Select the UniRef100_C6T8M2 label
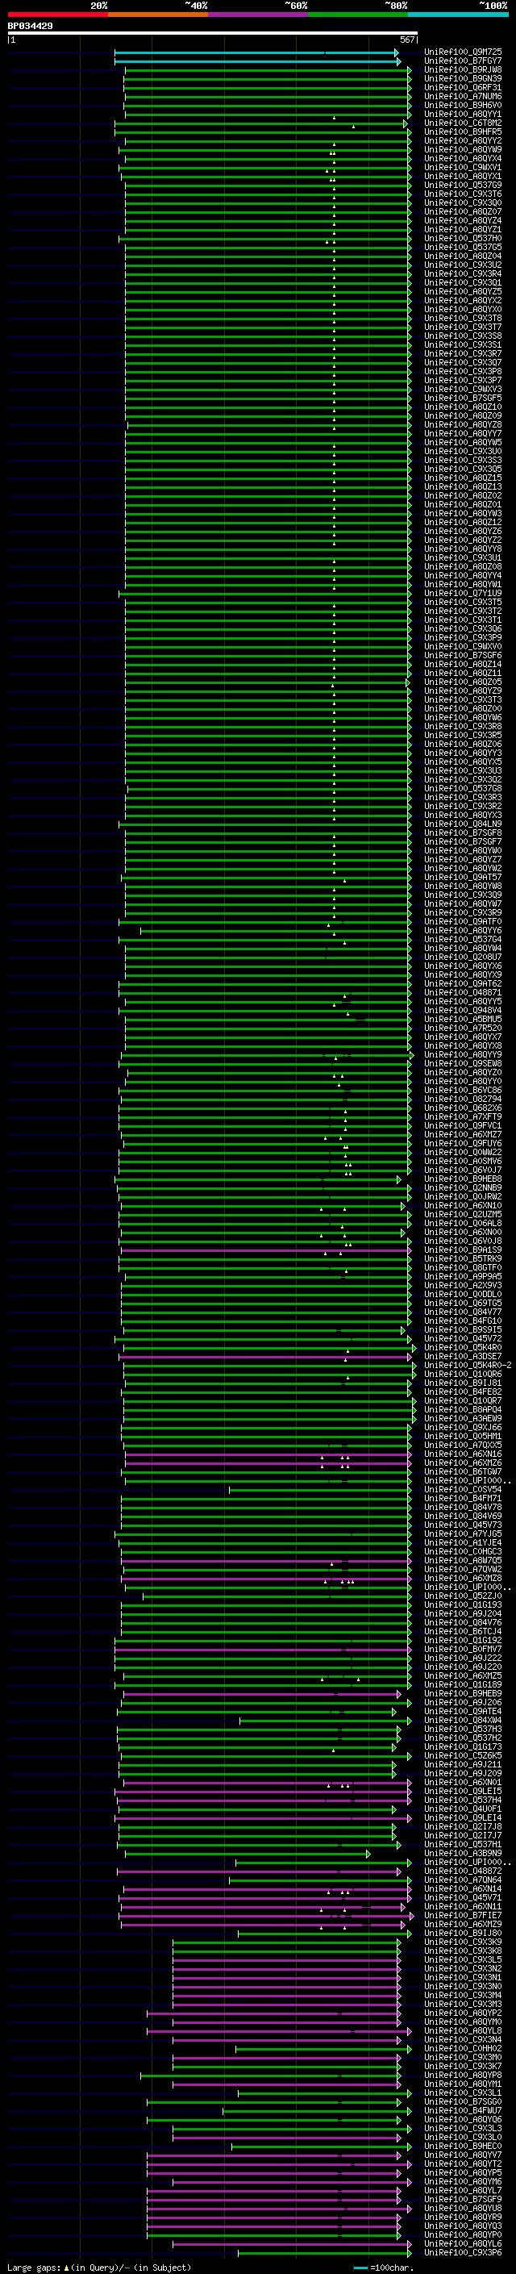 [x=462, y=123]
